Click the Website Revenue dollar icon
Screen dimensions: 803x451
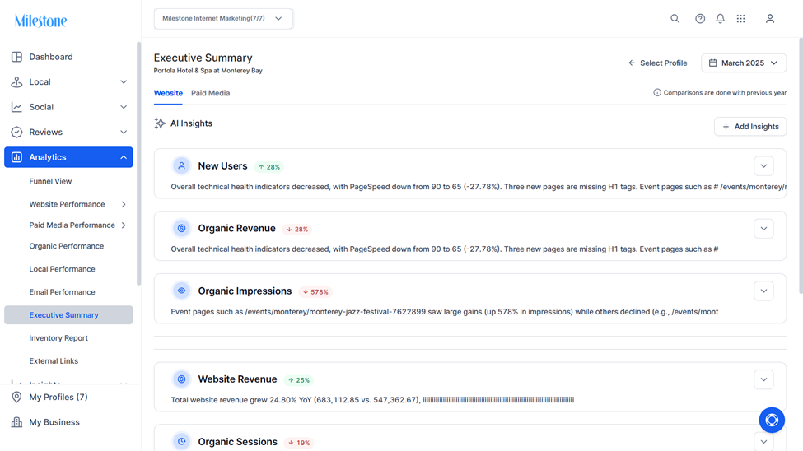181,379
